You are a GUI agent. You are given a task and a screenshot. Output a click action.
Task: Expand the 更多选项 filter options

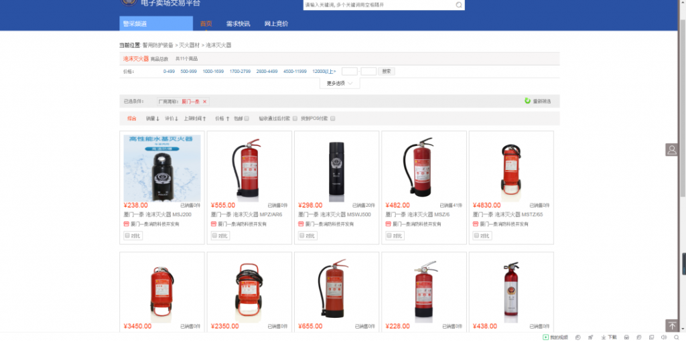pos(340,83)
